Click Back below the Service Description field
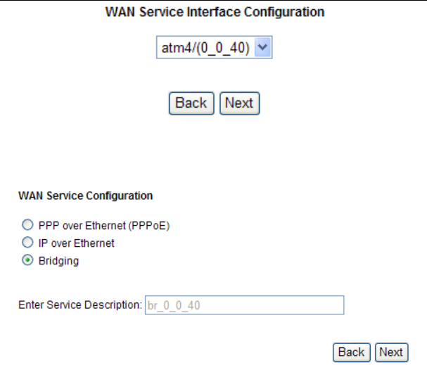427x365 pixels. click(351, 352)
